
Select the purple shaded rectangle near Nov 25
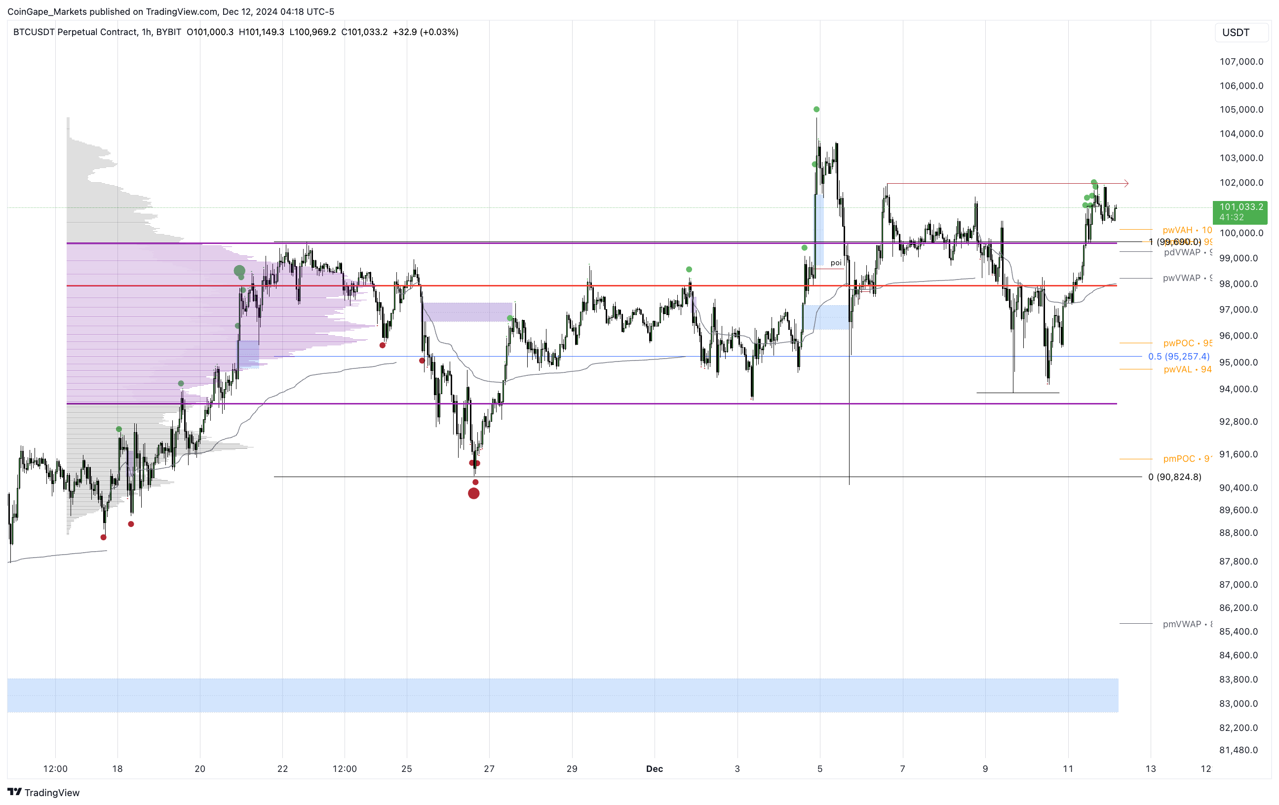pyautogui.click(x=467, y=312)
